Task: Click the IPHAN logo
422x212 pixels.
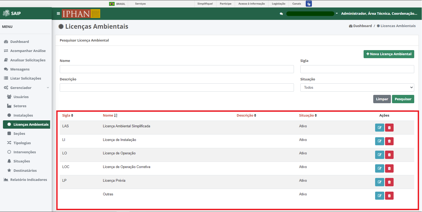Action: click(81, 13)
